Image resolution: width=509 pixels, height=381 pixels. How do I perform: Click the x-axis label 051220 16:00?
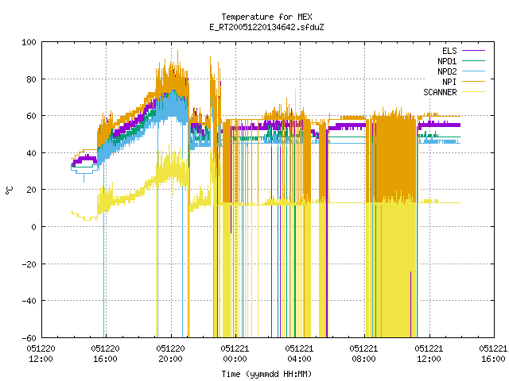pyautogui.click(x=106, y=354)
